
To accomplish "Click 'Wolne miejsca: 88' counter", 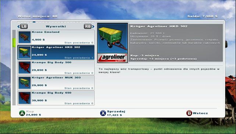I will (38, 17).
